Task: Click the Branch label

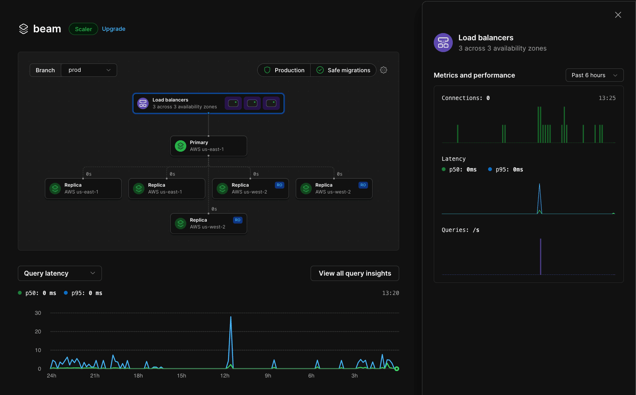Action: tap(45, 70)
